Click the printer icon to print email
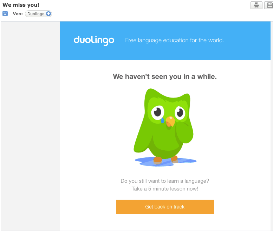Screen dimensions: 273x231 [x=256, y=5]
